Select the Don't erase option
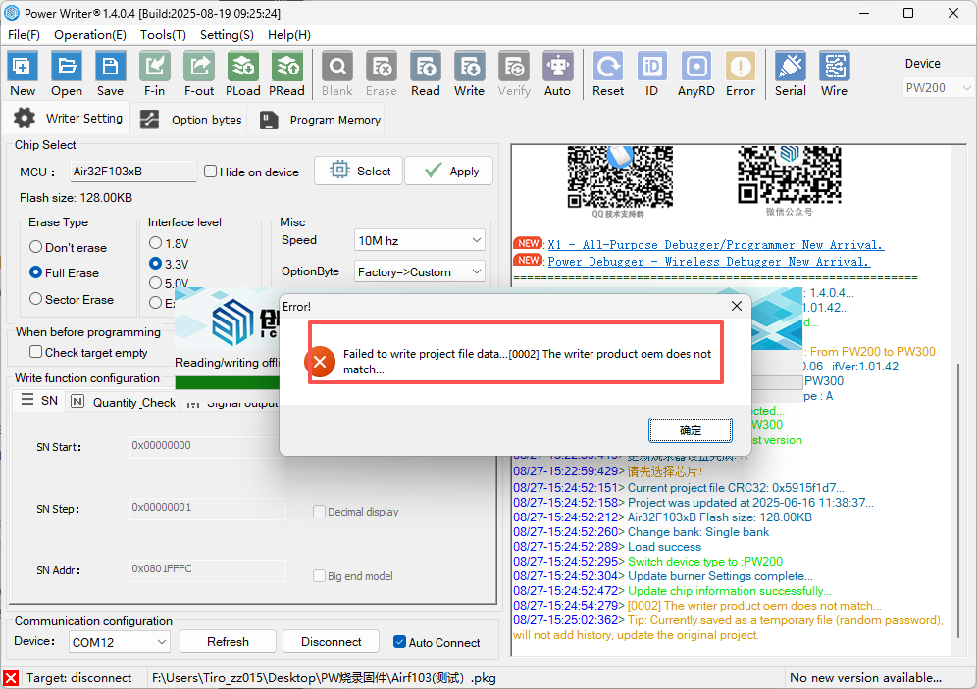The height and width of the screenshot is (689, 977). tap(36, 247)
